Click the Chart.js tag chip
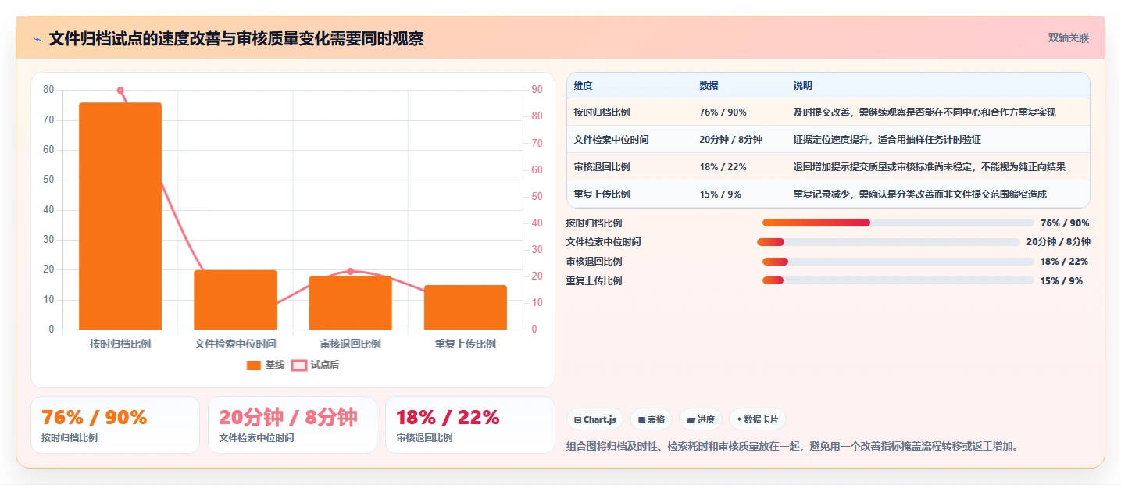1121x485 pixels. [594, 419]
